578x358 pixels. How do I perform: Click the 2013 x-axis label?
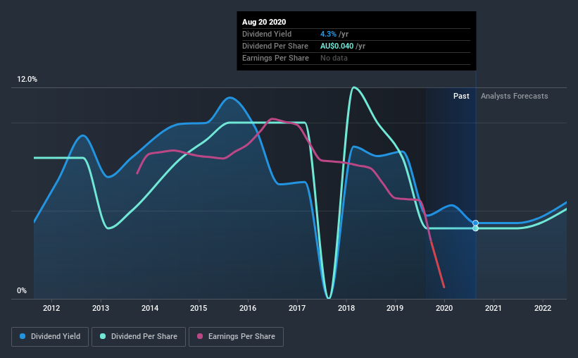tap(101, 308)
